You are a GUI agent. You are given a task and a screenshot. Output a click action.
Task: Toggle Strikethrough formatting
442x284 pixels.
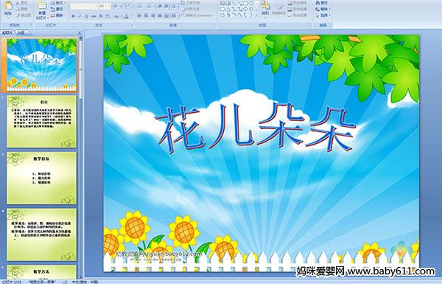(94, 16)
